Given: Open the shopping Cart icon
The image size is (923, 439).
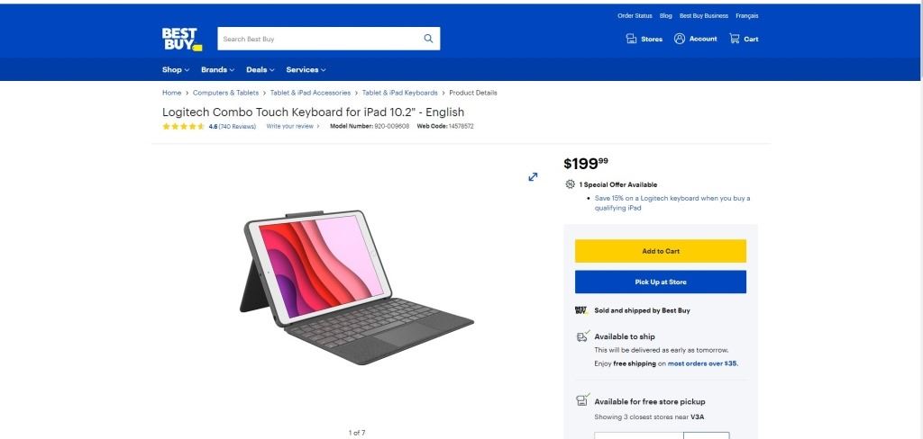Looking at the screenshot, I should click(x=734, y=39).
